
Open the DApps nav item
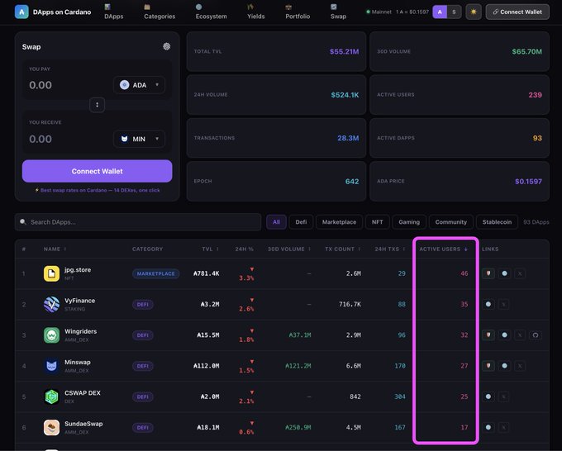click(x=113, y=12)
